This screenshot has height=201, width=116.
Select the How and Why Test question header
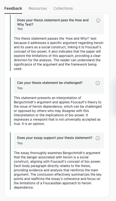tap(59, 25)
